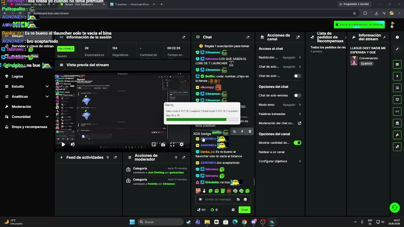Image resolution: width=404 pixels, height=227 pixels.
Task: Pop out the Feed de actividades panel
Action: point(115,157)
